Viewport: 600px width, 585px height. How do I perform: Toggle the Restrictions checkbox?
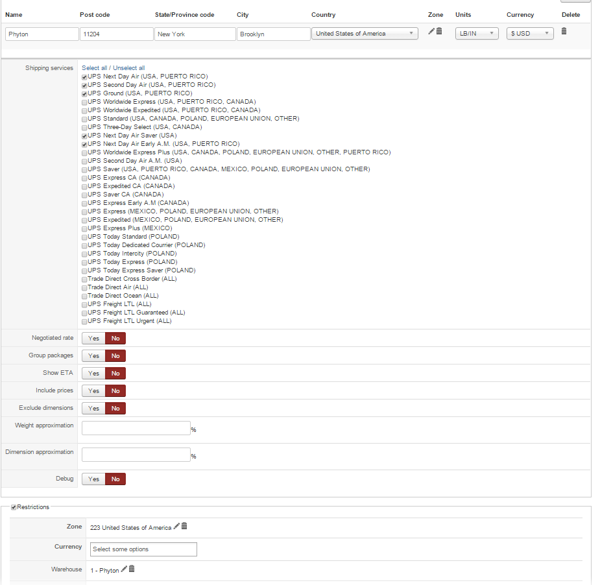(14, 507)
